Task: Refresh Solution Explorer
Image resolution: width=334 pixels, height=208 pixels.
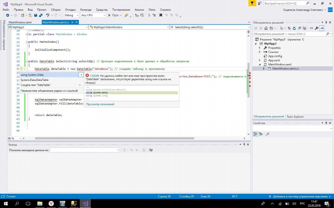Action: tap(294, 28)
